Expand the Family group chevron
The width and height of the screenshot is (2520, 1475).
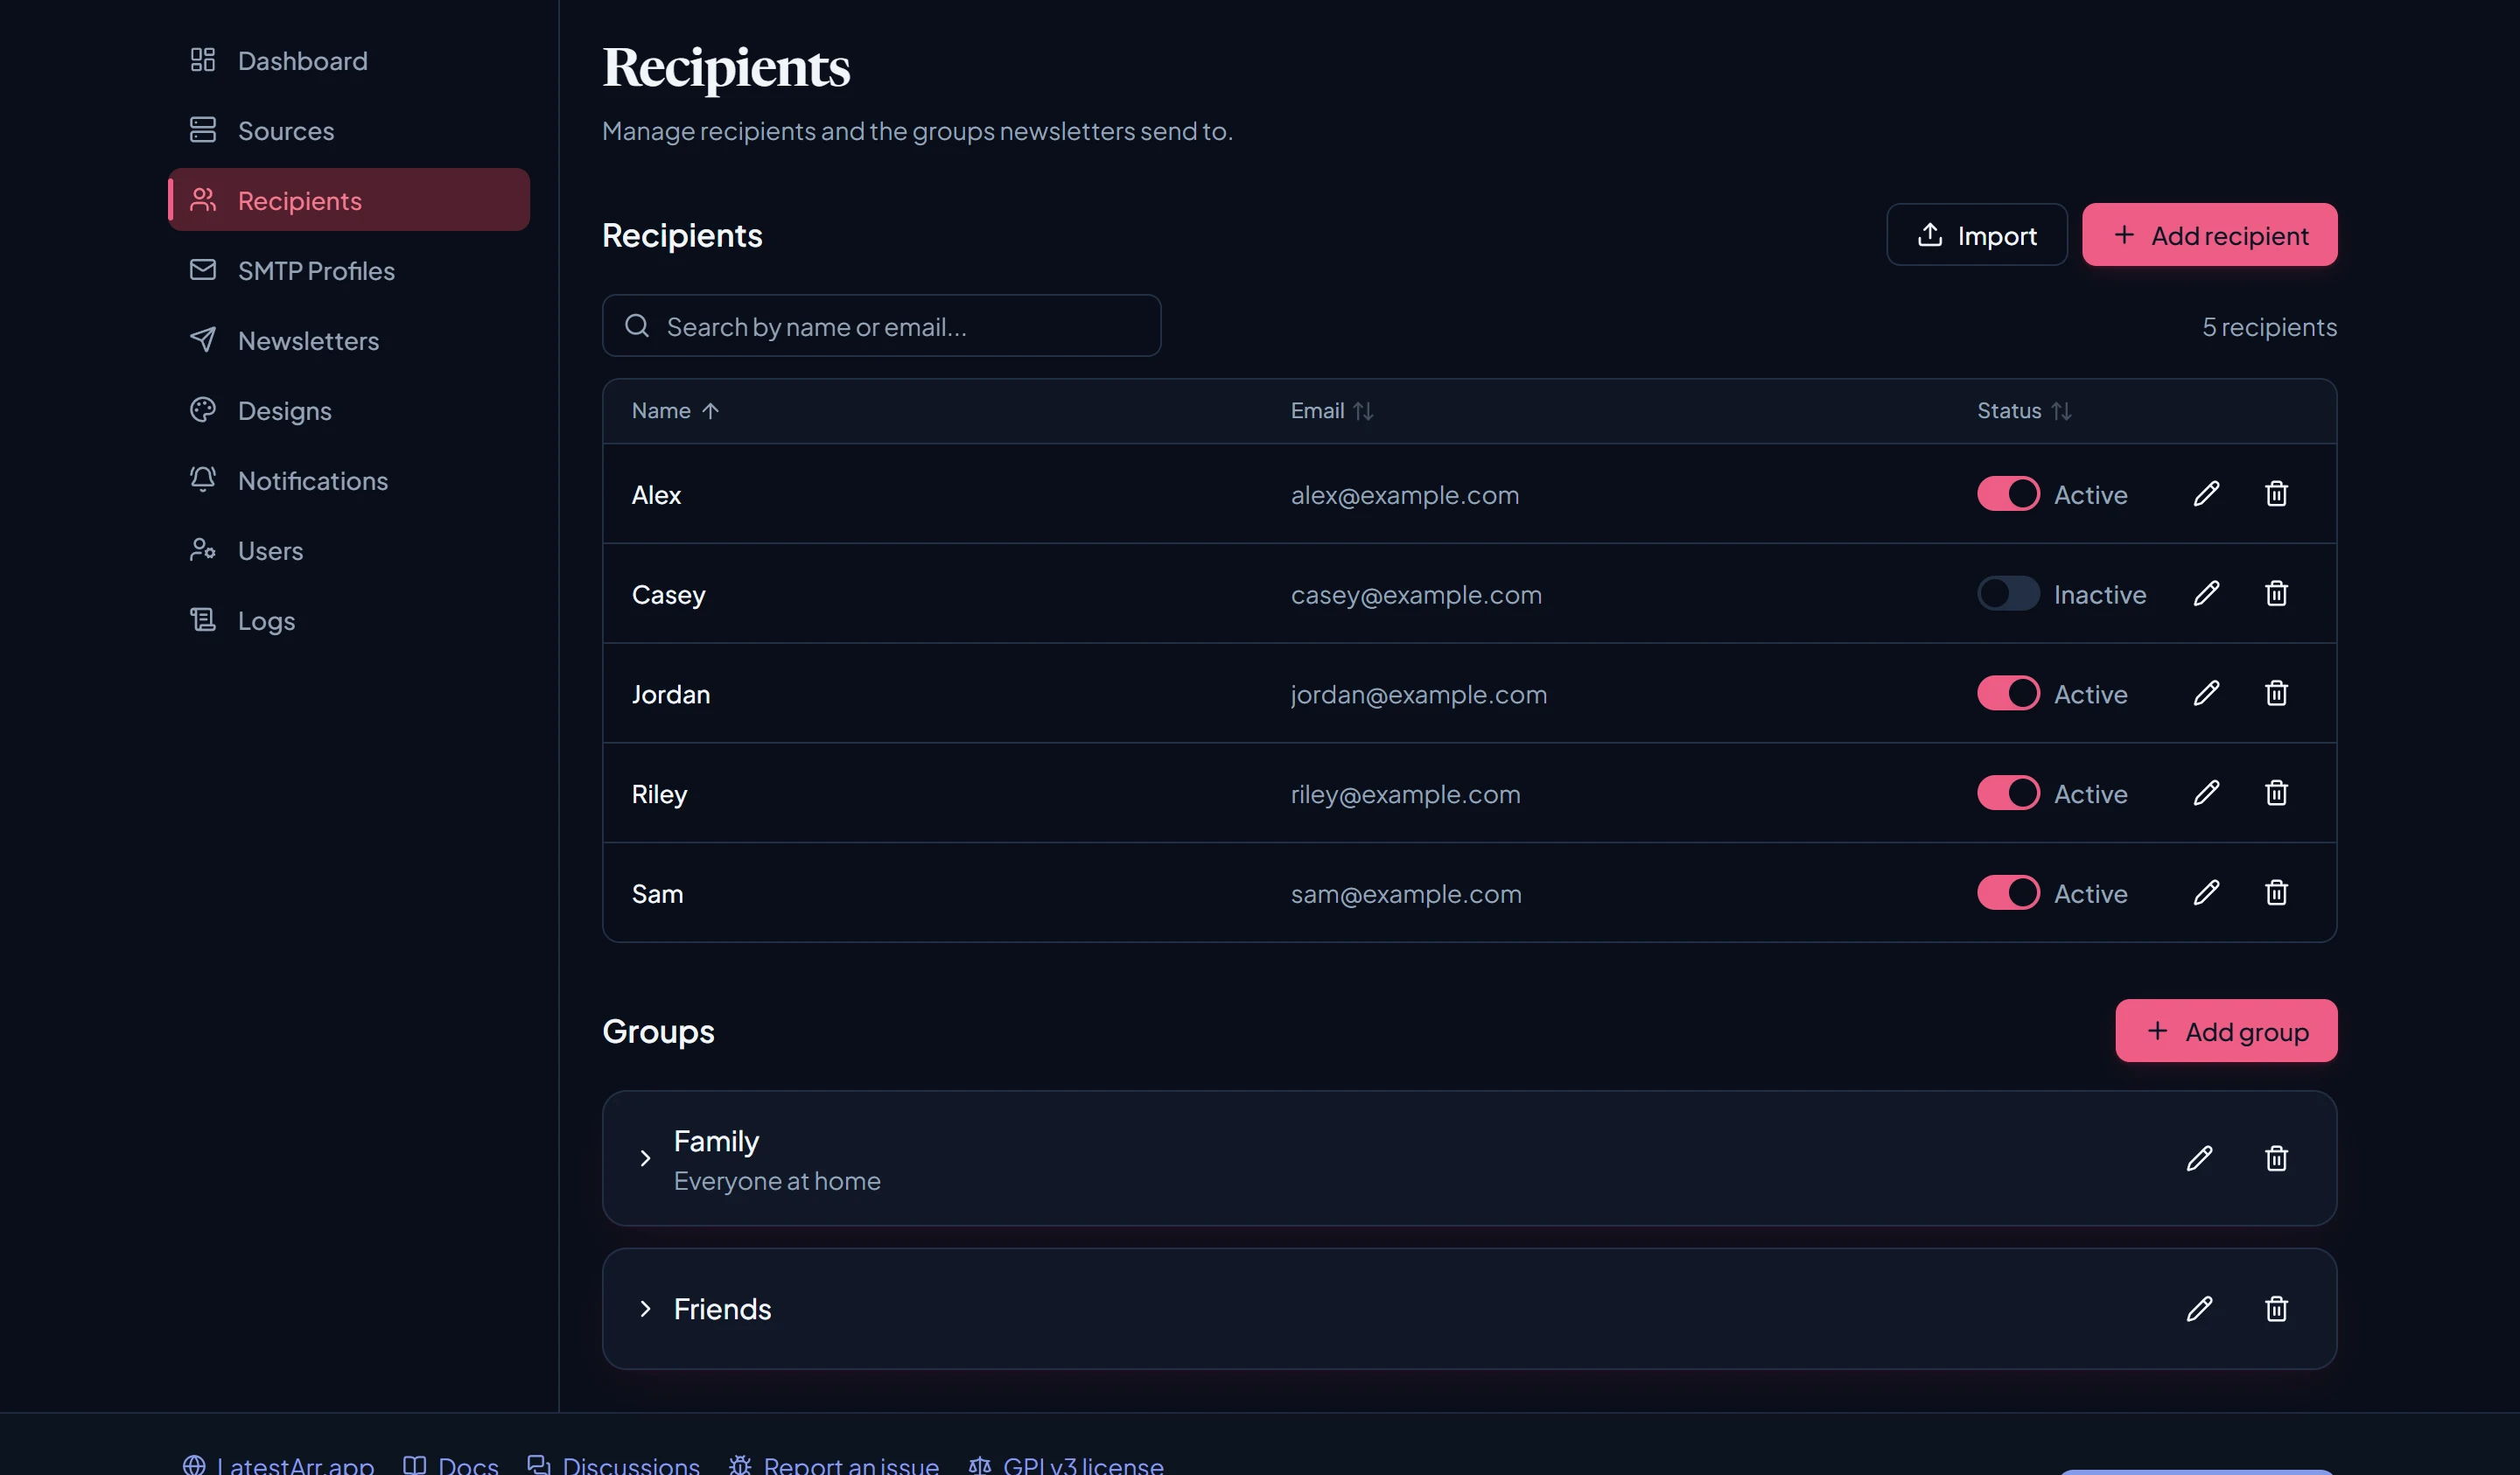coord(645,1158)
